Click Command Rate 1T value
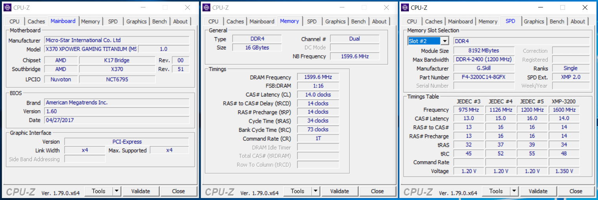Viewport: 598px width, 200px height. (x=318, y=138)
